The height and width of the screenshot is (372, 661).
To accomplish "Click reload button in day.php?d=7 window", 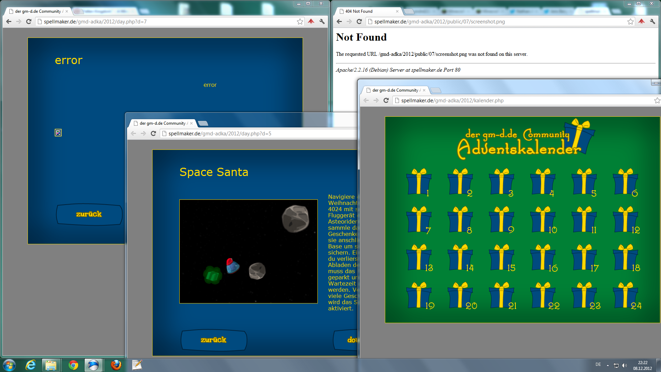I will tap(29, 21).
